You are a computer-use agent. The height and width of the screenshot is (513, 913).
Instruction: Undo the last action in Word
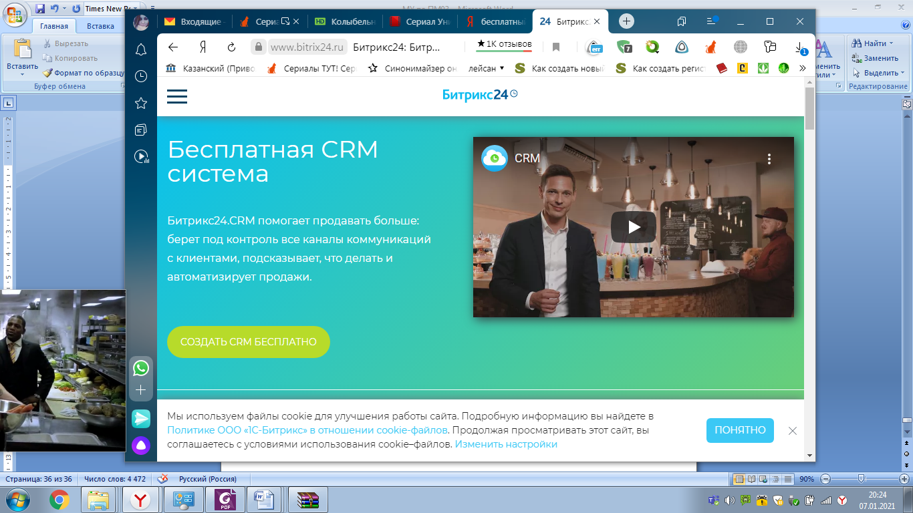pyautogui.click(x=54, y=9)
